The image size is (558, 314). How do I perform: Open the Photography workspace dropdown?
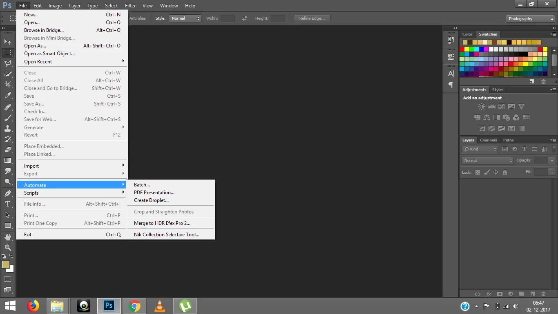tap(530, 19)
